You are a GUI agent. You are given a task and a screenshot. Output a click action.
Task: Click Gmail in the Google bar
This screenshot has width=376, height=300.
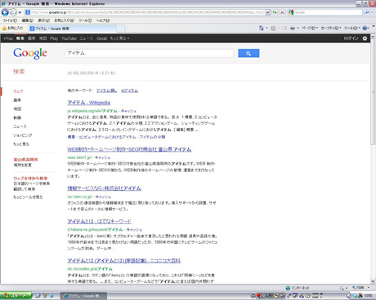[x=102, y=38]
